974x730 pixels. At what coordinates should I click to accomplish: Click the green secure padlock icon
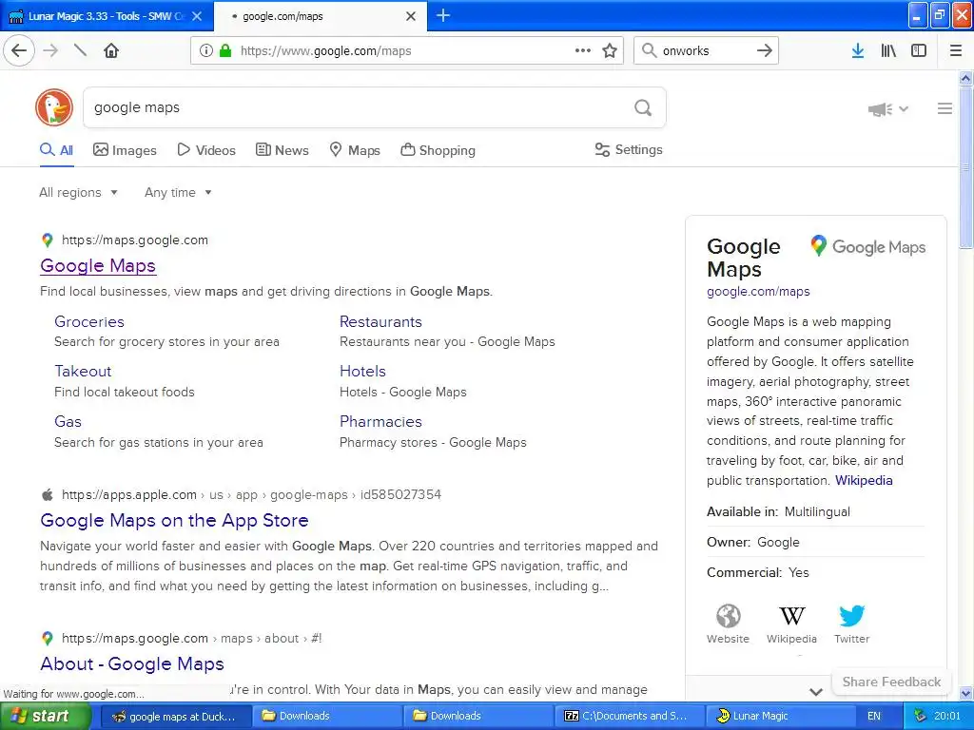(x=225, y=51)
